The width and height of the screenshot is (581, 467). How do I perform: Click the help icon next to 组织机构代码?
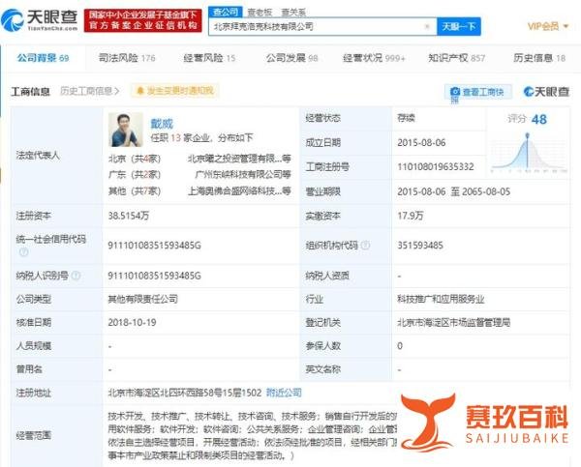point(365,245)
